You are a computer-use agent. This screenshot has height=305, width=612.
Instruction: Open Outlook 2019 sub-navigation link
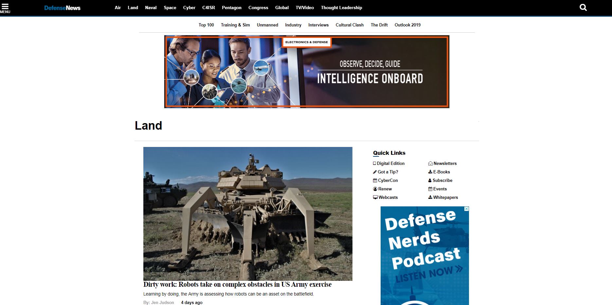[407, 25]
